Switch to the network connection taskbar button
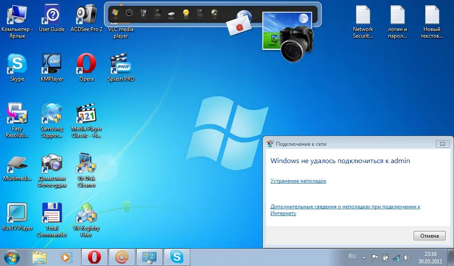The width and height of the screenshot is (454, 266). [x=149, y=257]
